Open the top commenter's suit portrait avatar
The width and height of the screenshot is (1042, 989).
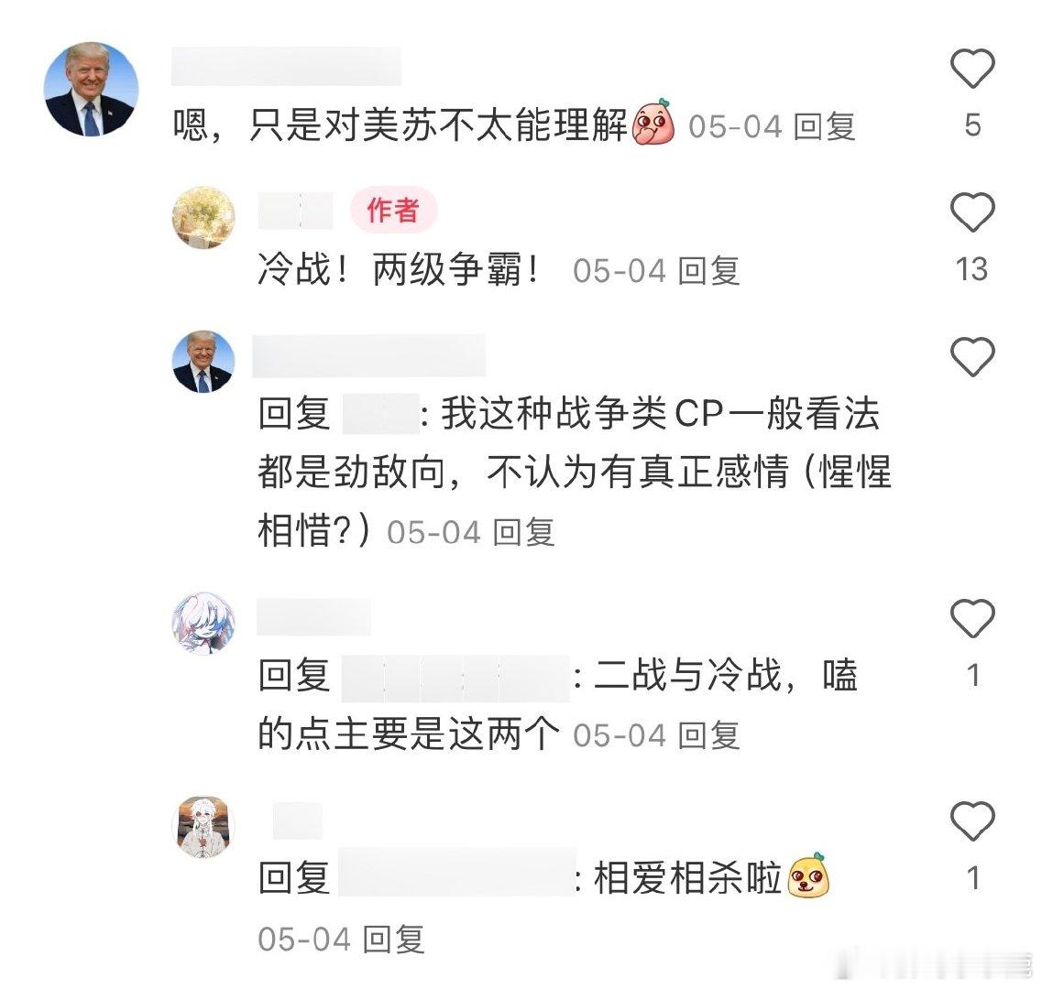click(91, 89)
